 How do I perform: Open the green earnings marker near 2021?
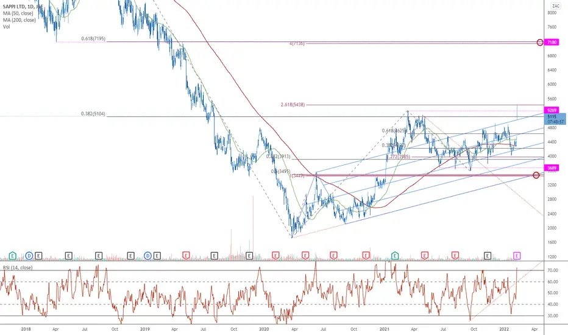395,256
